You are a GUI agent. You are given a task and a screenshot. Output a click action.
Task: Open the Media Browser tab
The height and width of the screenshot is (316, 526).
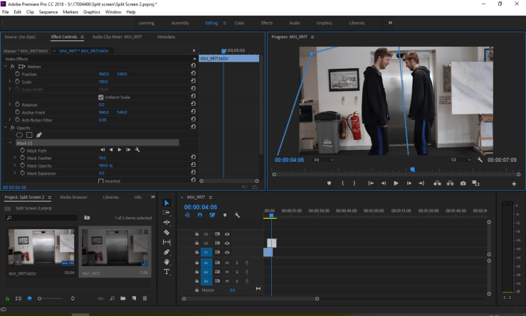73,197
